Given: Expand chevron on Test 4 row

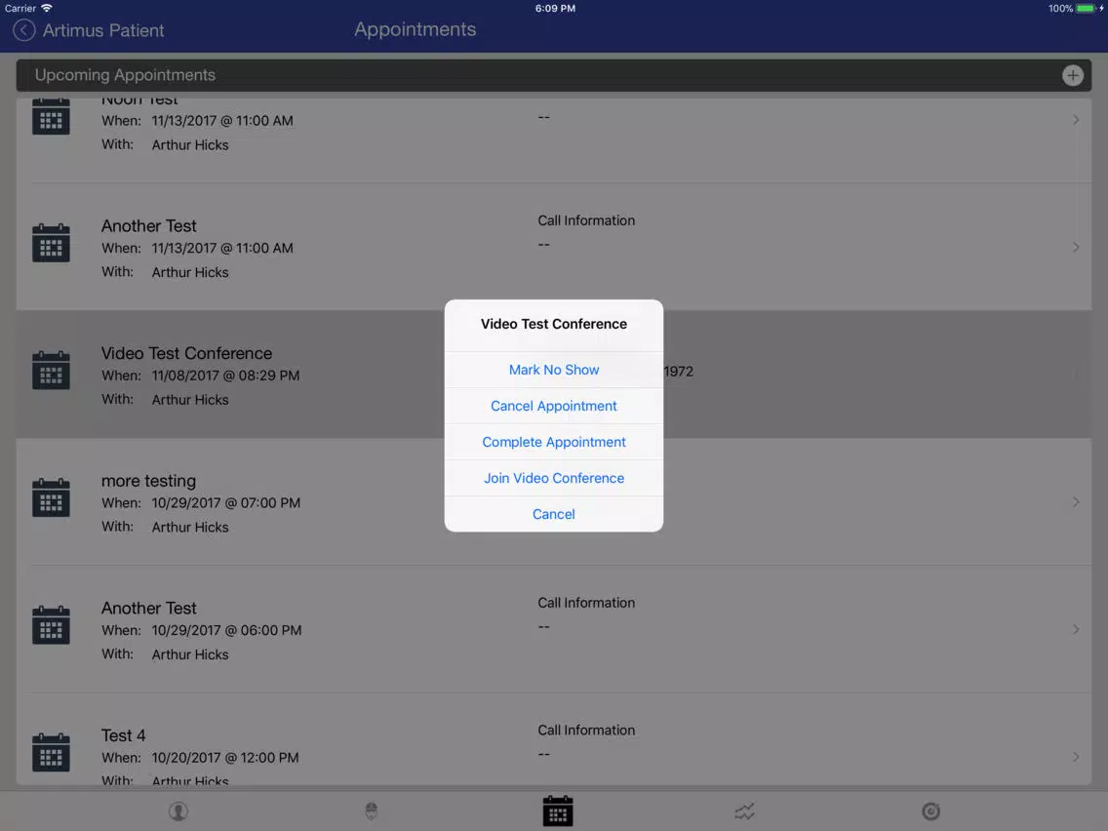Looking at the screenshot, I should [x=1076, y=756].
